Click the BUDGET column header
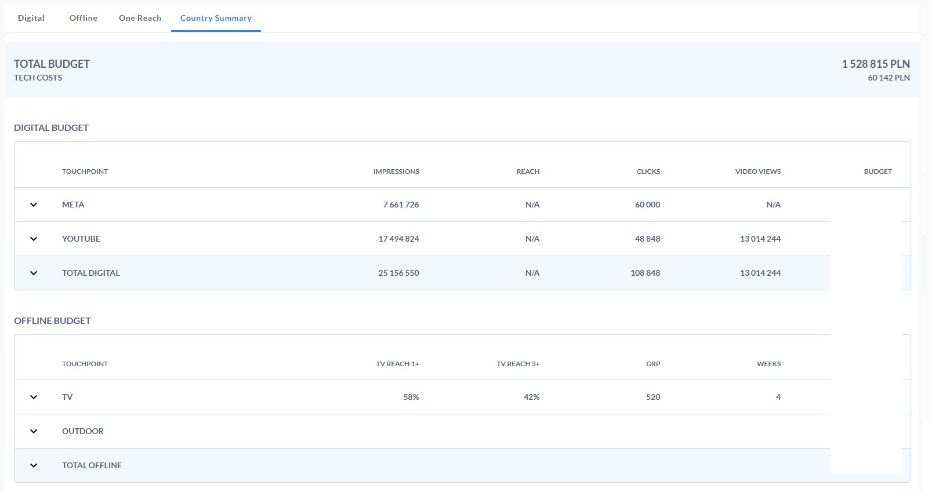The height and width of the screenshot is (492, 932). [x=878, y=172]
